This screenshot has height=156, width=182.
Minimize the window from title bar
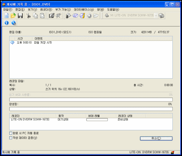click(x=167, y=4)
